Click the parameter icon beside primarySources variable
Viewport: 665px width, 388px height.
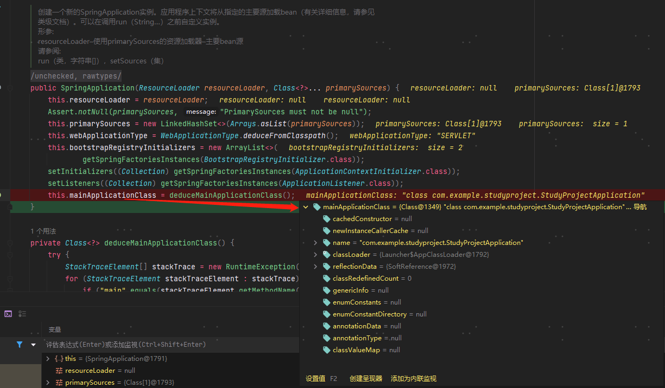(x=59, y=383)
